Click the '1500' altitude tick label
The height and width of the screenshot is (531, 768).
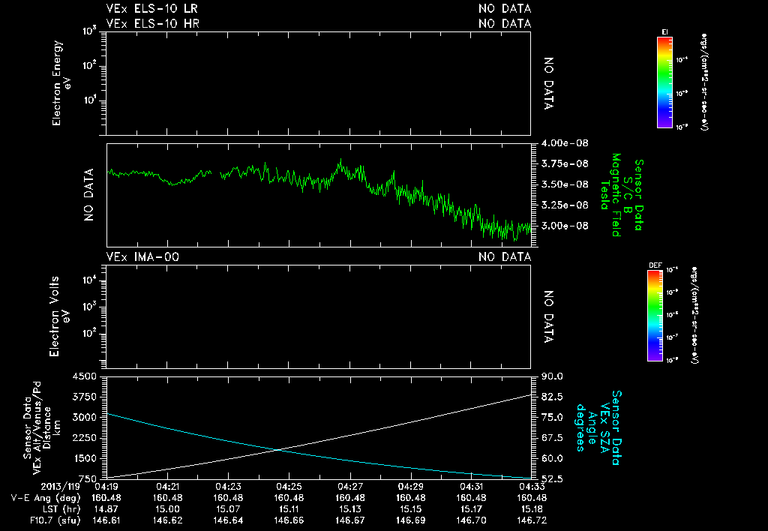84,458
